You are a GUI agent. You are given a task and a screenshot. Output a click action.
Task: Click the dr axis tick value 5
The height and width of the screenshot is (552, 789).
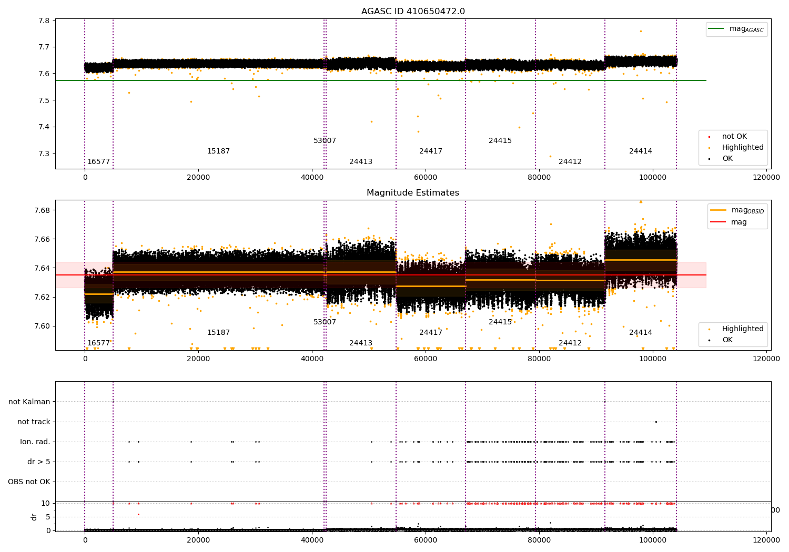[x=48, y=517]
